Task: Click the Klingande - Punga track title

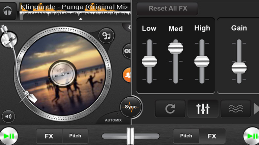Action: 74,7
